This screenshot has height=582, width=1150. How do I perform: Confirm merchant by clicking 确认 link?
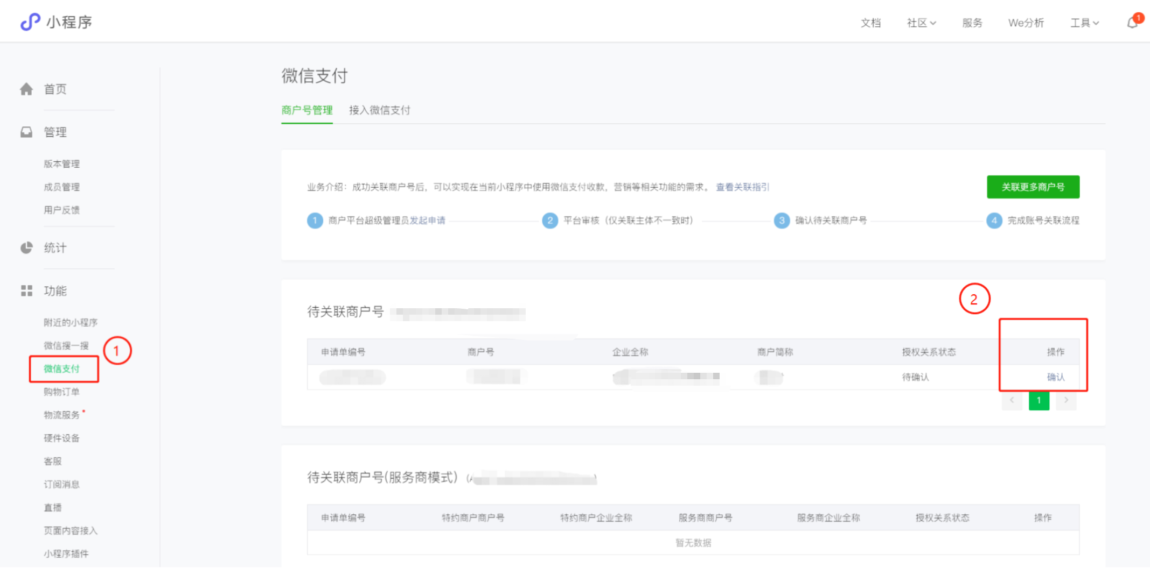pyautogui.click(x=1056, y=377)
